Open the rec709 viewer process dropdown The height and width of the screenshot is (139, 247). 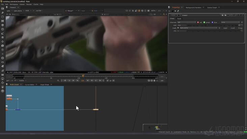tap(39, 11)
